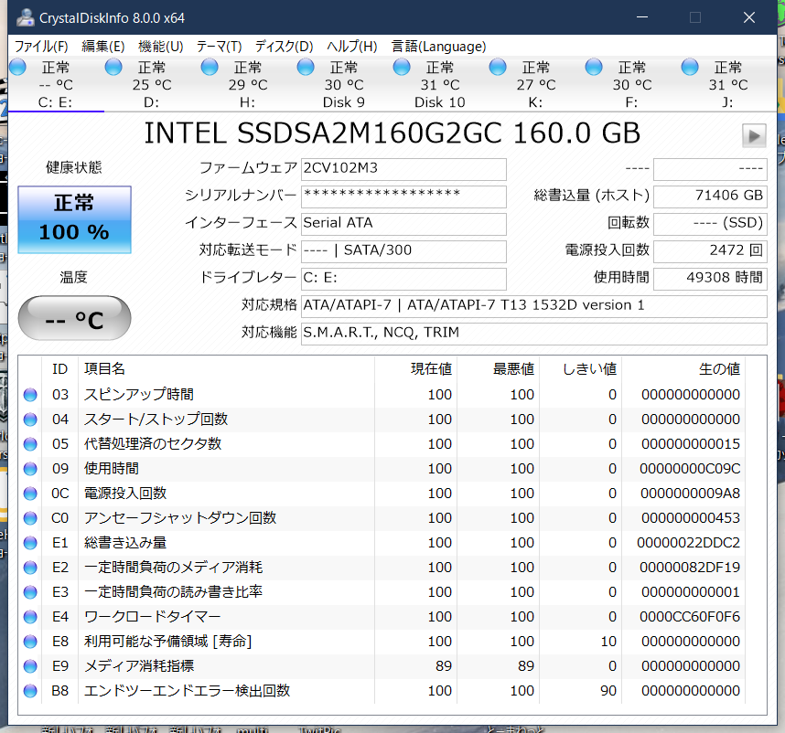This screenshot has height=733, width=785.
Task: Select the H: drive status icon
Action: click(210, 68)
